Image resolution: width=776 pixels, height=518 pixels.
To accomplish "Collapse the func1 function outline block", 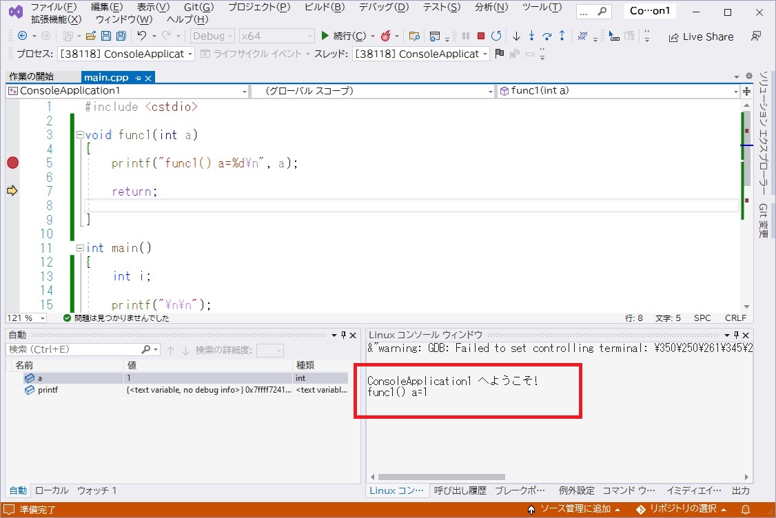I will [80, 134].
